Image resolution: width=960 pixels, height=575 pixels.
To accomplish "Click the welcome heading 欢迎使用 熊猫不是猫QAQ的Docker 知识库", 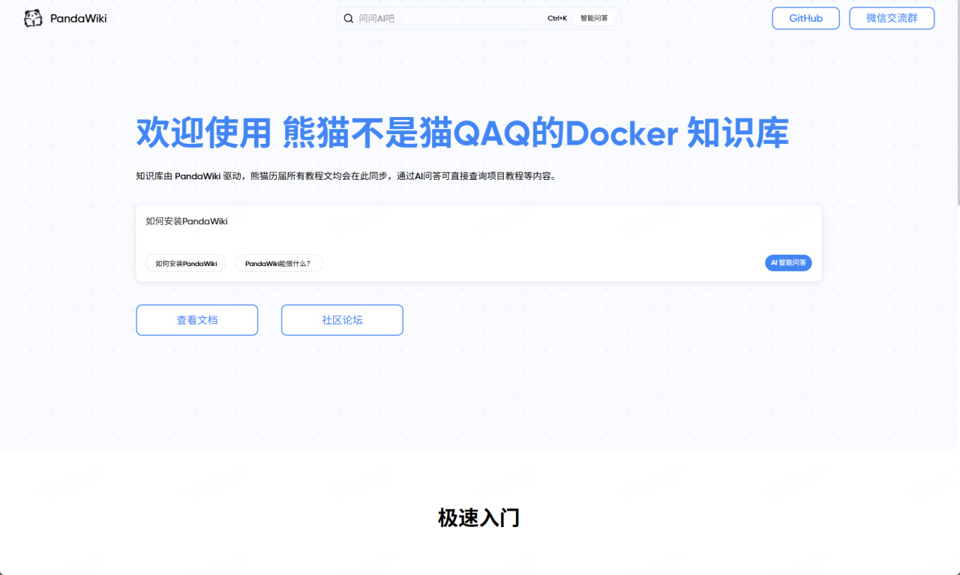I will (462, 133).
